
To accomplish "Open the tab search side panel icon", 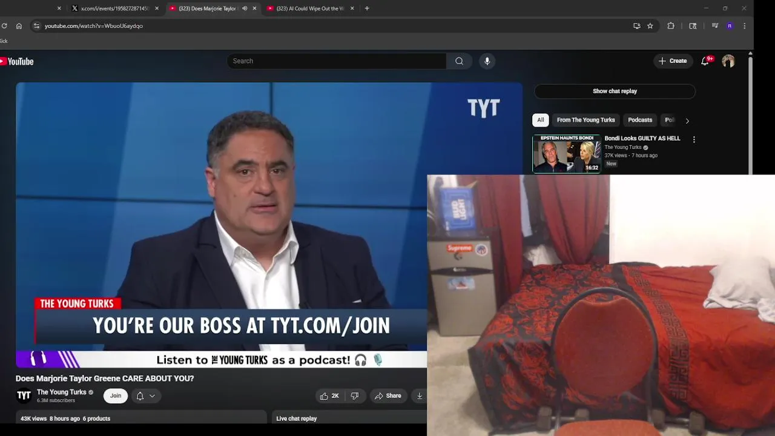I will 693,26.
